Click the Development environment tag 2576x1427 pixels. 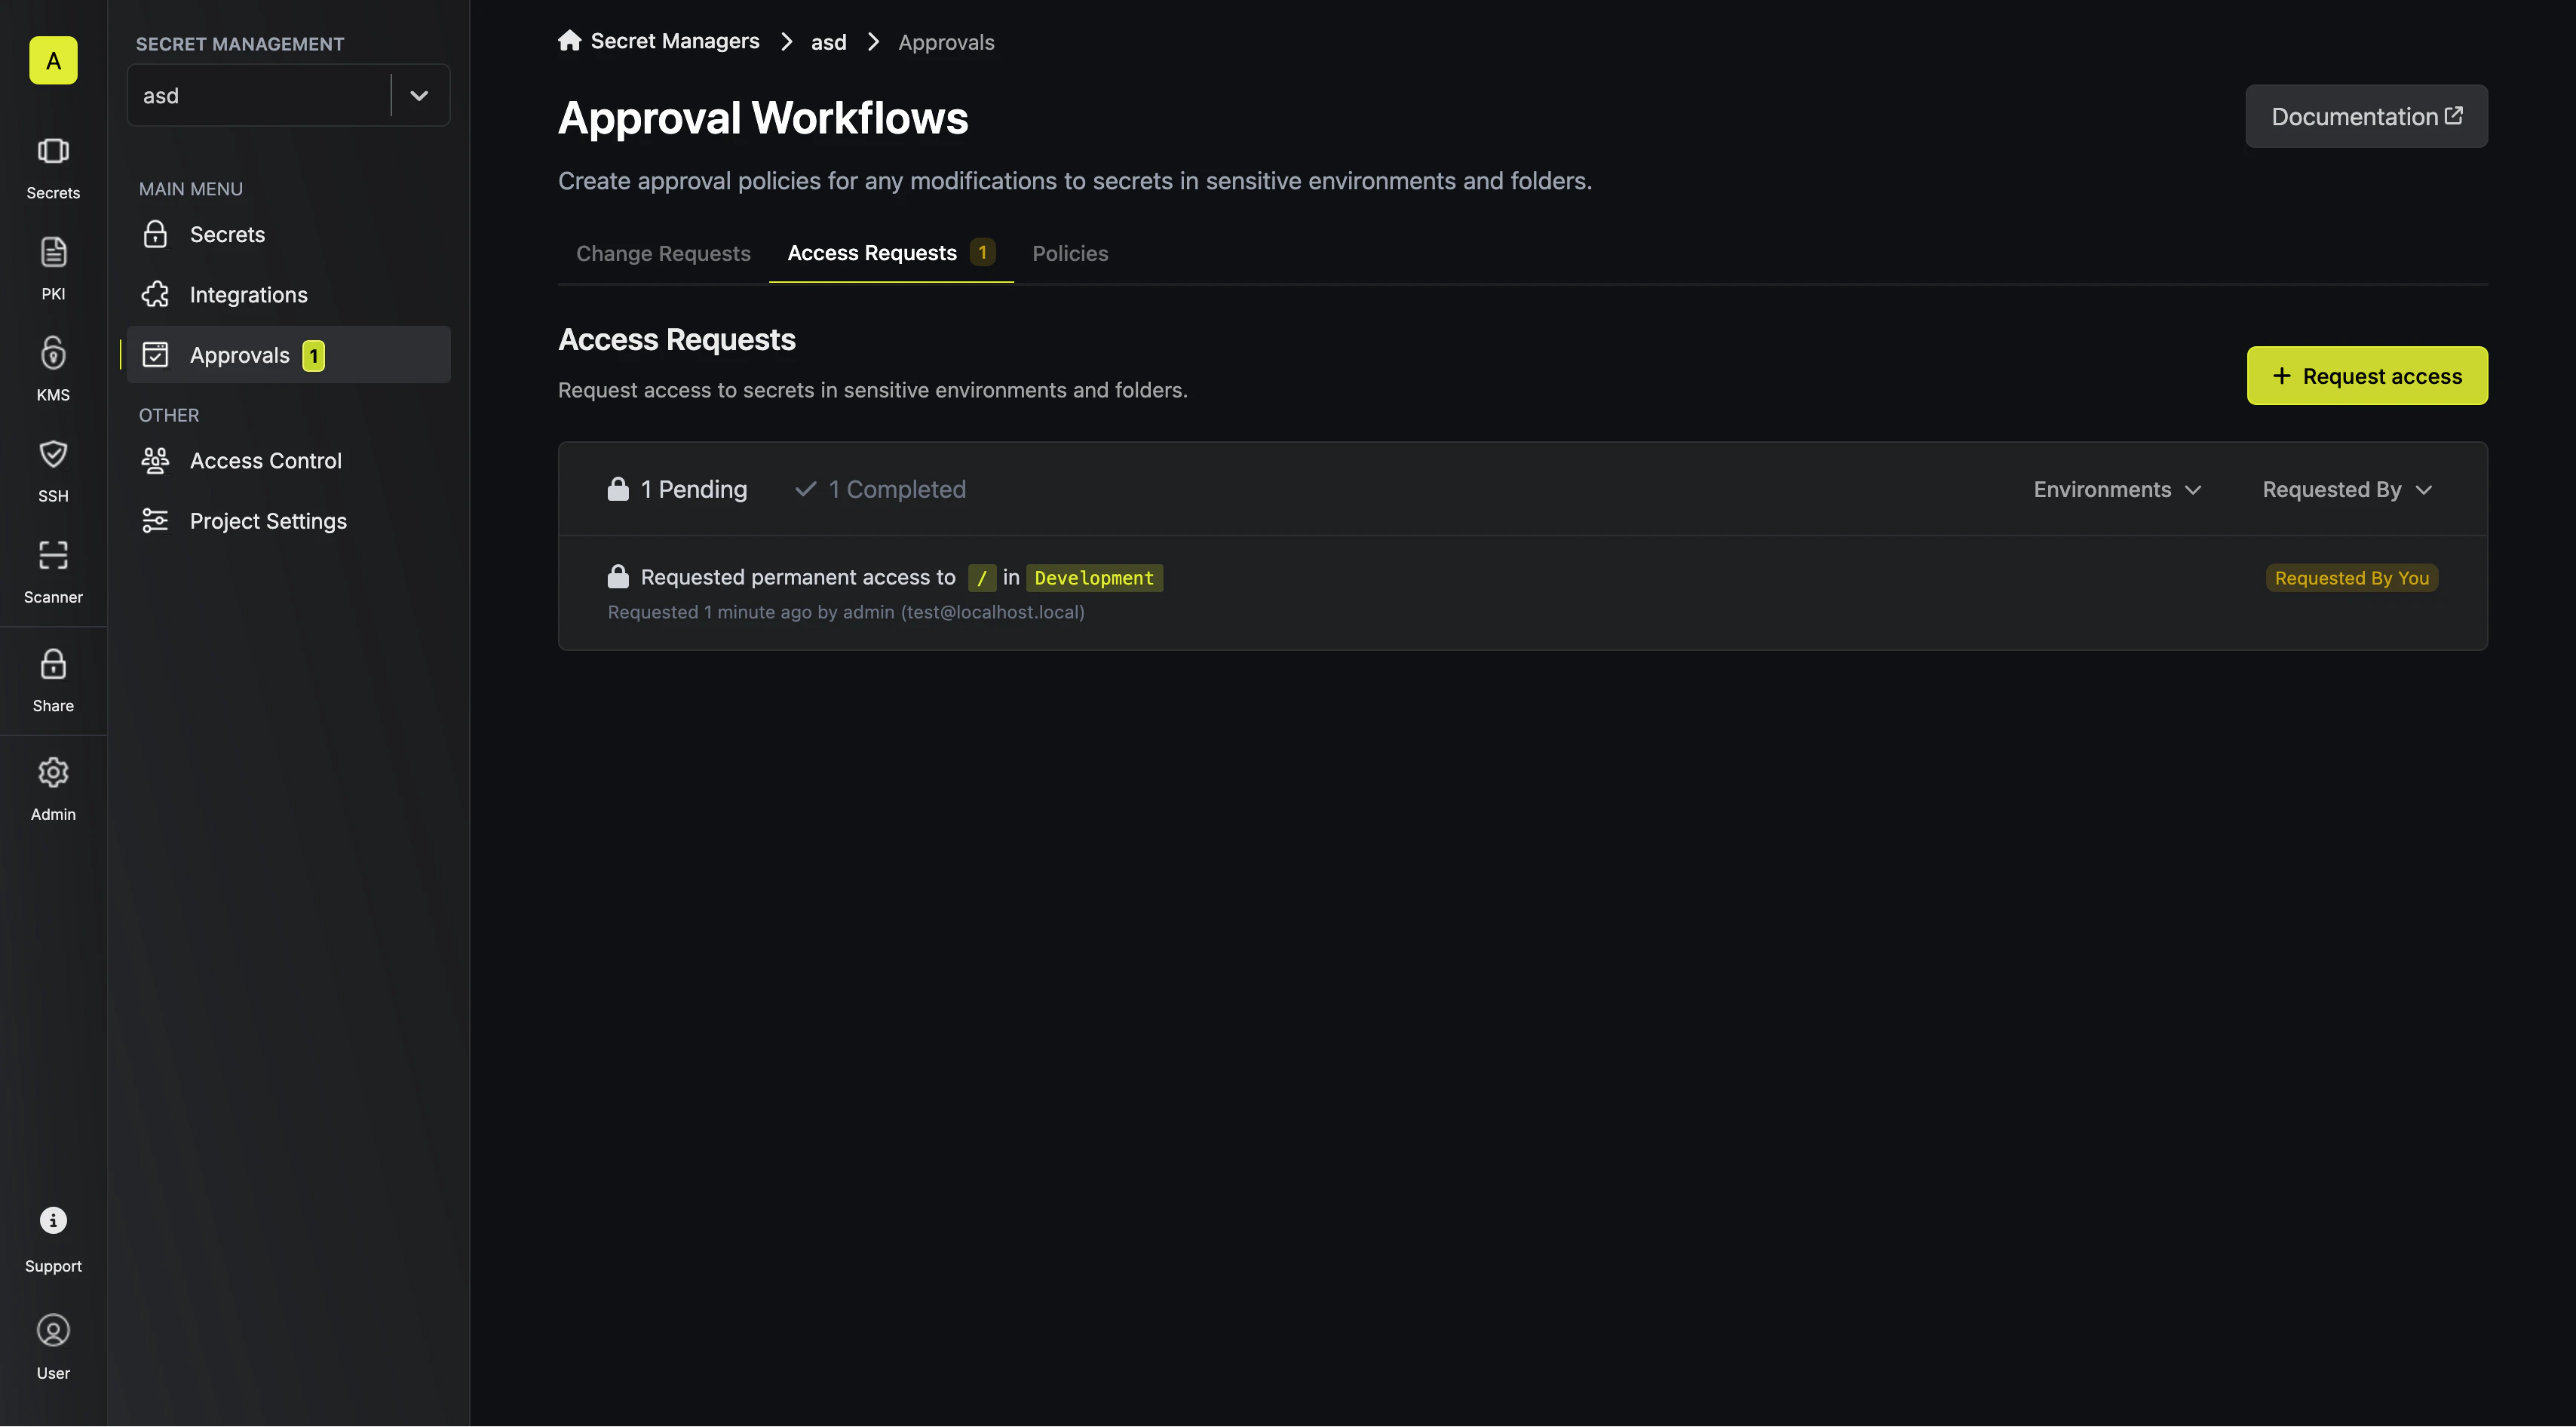pyautogui.click(x=1094, y=578)
